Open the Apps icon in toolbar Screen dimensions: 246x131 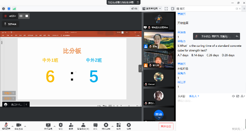coord(119,126)
